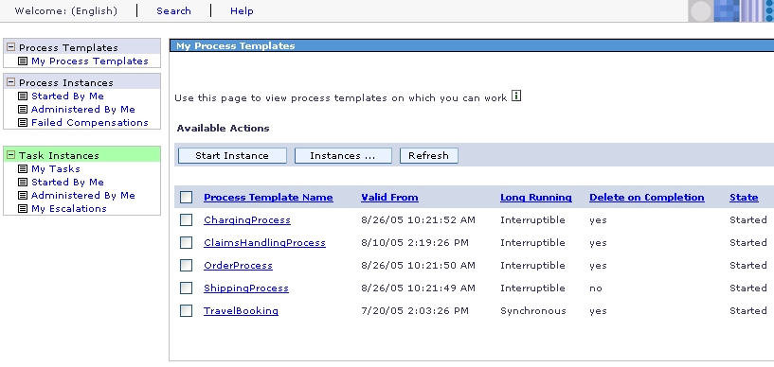Tick the TravelBooking row checkbox
The width and height of the screenshot is (774, 367).
pyautogui.click(x=186, y=311)
